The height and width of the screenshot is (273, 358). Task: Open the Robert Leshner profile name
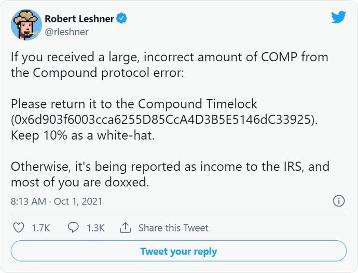[x=79, y=19]
